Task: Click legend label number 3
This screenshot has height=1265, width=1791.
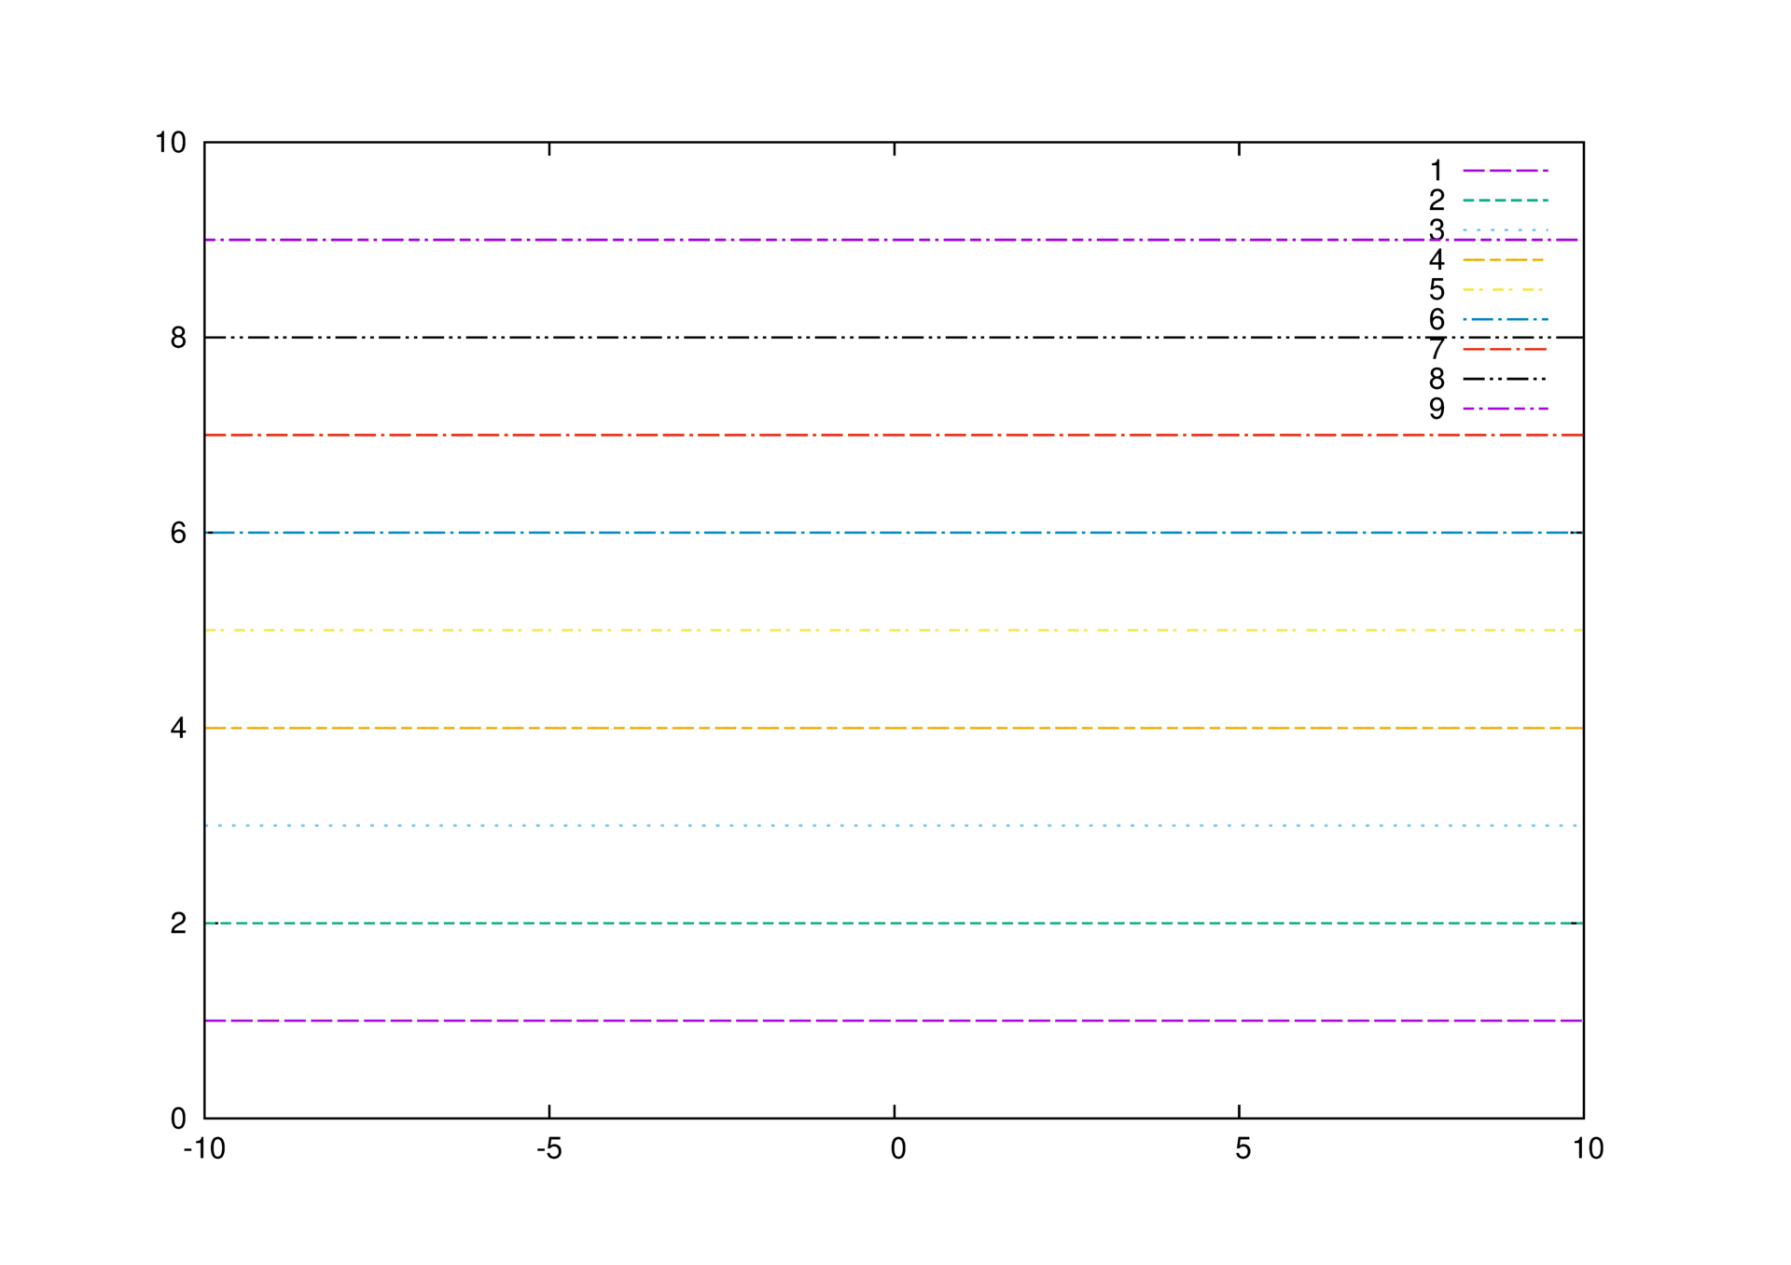Action: (x=1437, y=229)
